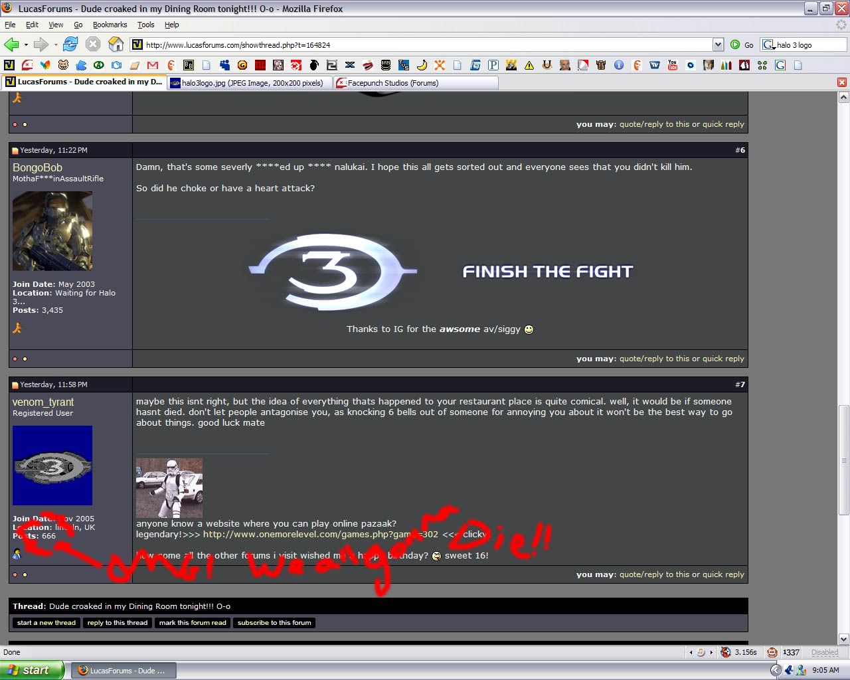Click BongoBob's Master Chief avatar
This screenshot has height=680, width=850.
52,231
